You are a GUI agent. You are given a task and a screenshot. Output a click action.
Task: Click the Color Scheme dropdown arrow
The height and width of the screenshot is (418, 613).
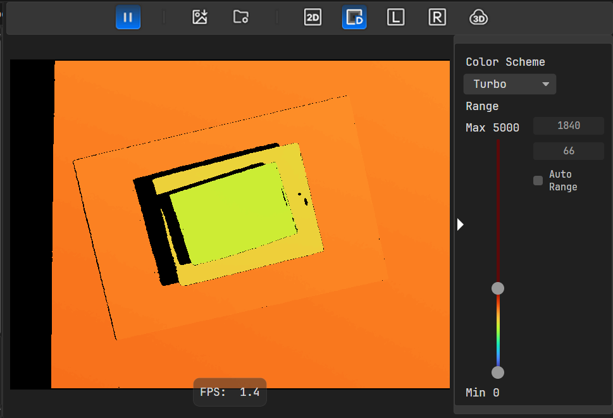[545, 84]
